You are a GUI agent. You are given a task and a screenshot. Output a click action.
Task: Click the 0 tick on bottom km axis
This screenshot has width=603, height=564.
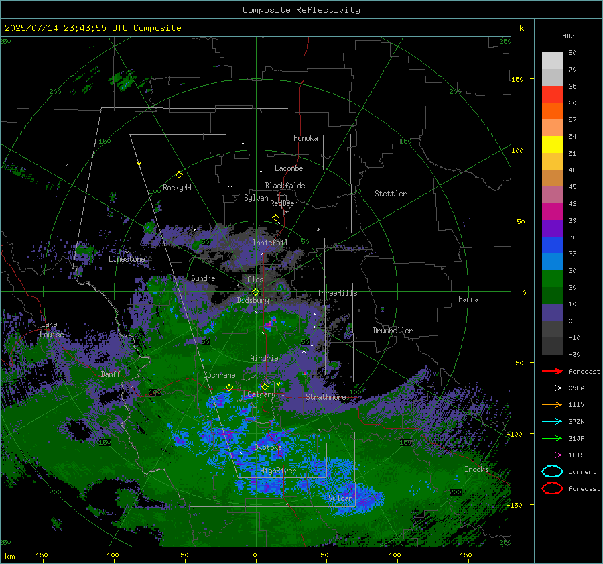point(255,555)
